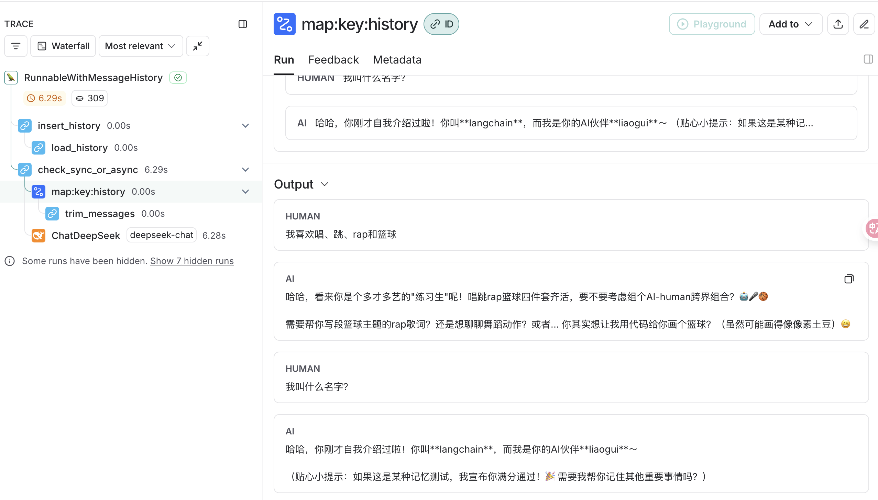This screenshot has width=878, height=500.
Task: Click the Show 7 hidden runs link
Action: coord(192,261)
